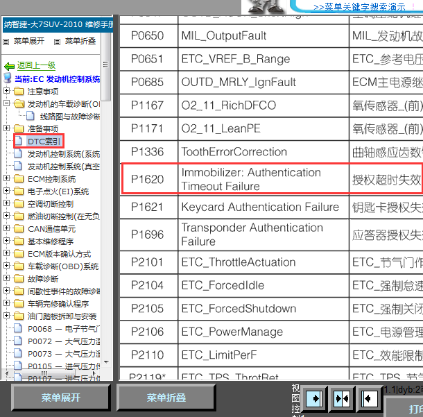
Task: Click the view control right-arrow icon
Action: [314, 398]
